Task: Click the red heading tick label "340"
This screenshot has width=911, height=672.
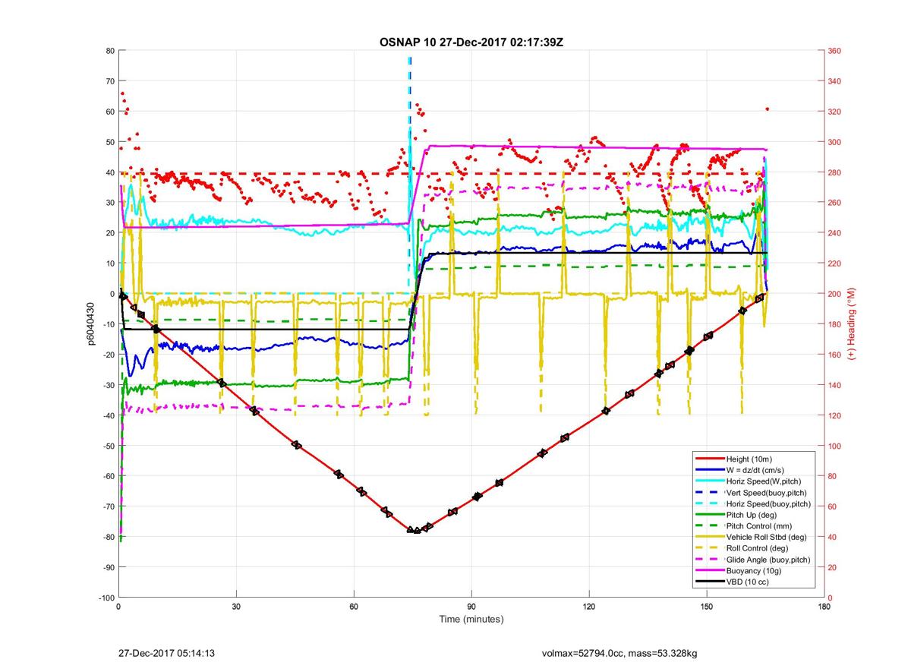Action: [834, 81]
